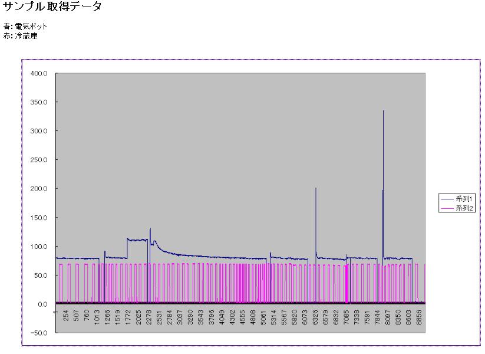Click the 8856 x-axis label
The height and width of the screenshot is (354, 485).
point(419,317)
